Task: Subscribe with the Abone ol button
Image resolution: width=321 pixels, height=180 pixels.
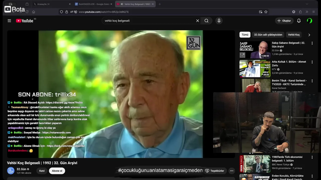Action: [57, 171]
